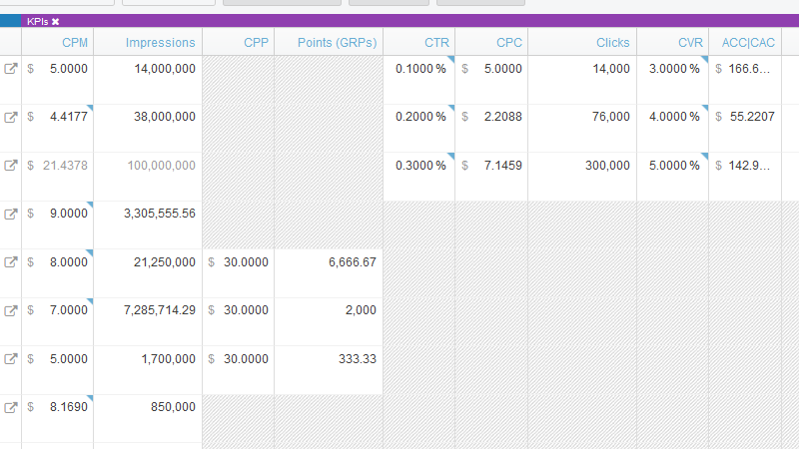This screenshot has height=449, width=799.
Task: Open external link for the 21,250,000 impressions row
Action: pos(11,262)
